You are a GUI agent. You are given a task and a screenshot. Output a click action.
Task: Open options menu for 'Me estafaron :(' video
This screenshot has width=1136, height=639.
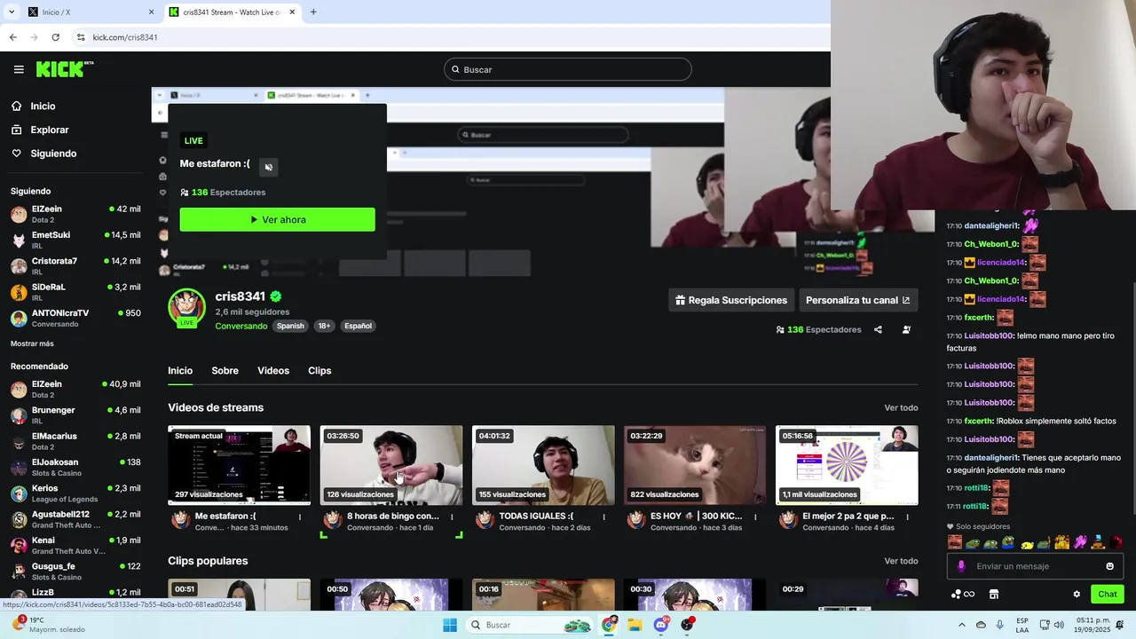[x=300, y=517]
